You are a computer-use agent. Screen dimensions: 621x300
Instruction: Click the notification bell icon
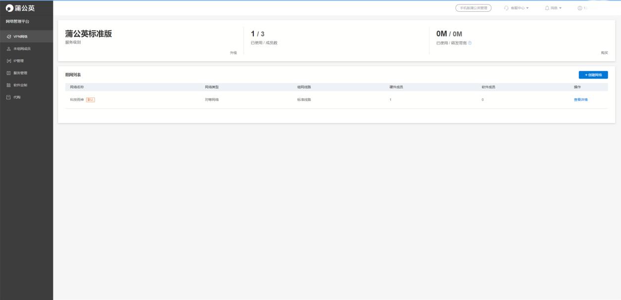(547, 8)
